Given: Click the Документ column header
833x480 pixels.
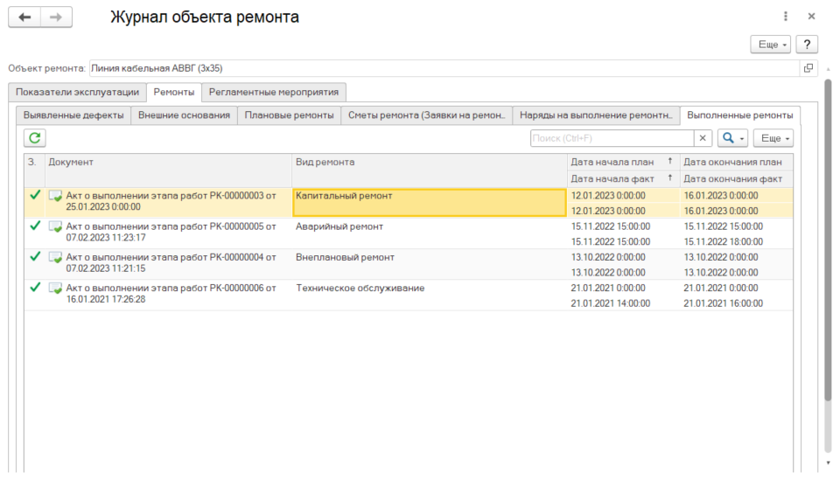Looking at the screenshot, I should (168, 170).
